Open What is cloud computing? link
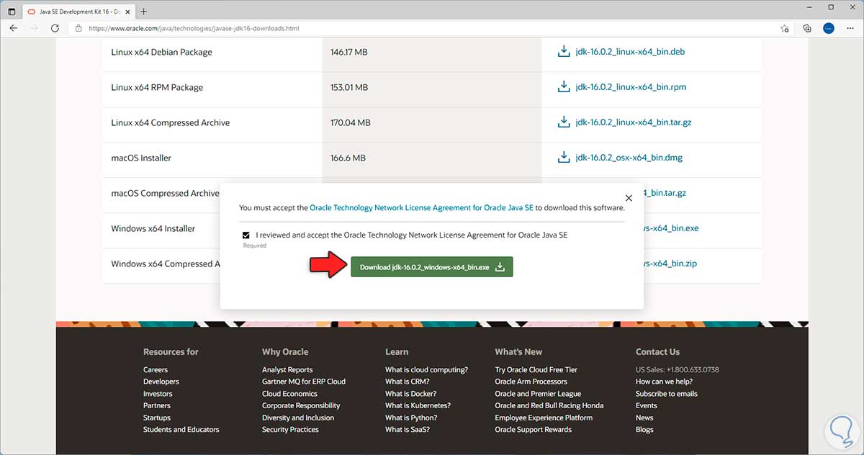This screenshot has width=864, height=455. click(x=426, y=370)
